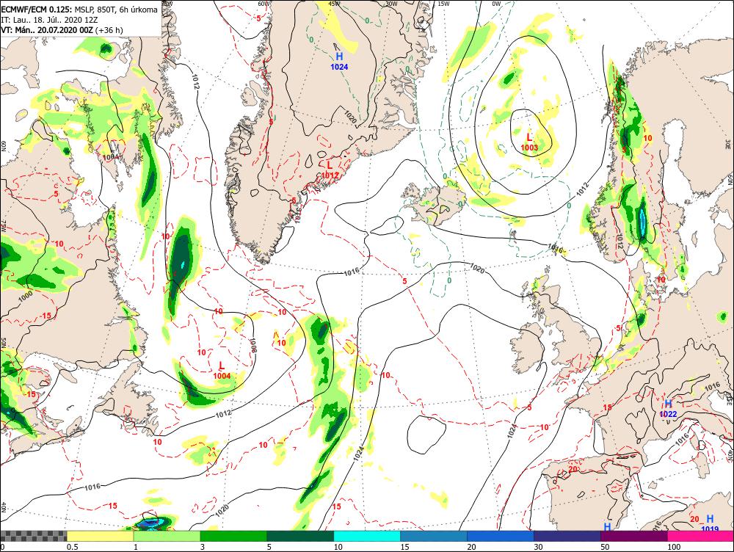The width and height of the screenshot is (734, 552).
Task: Click the '(+36 h)' forecast offset text
Action: 109,30
